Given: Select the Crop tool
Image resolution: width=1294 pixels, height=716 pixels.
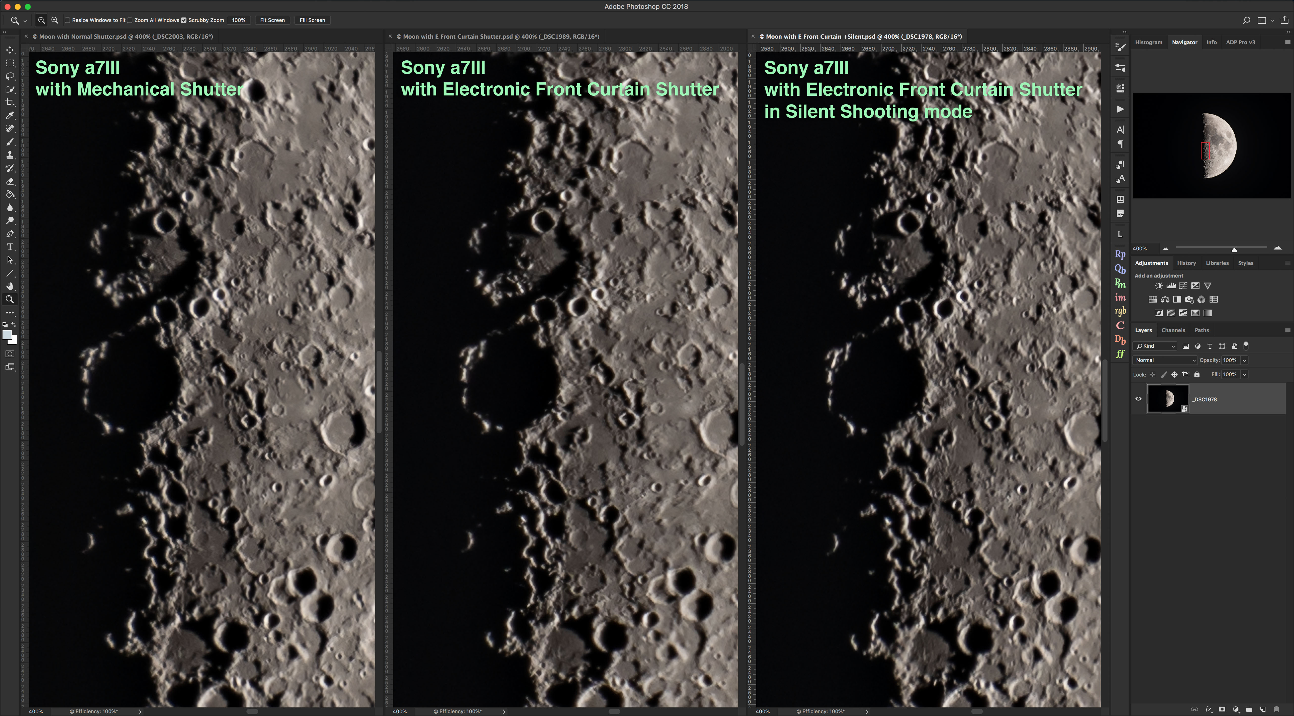Looking at the screenshot, I should (10, 103).
